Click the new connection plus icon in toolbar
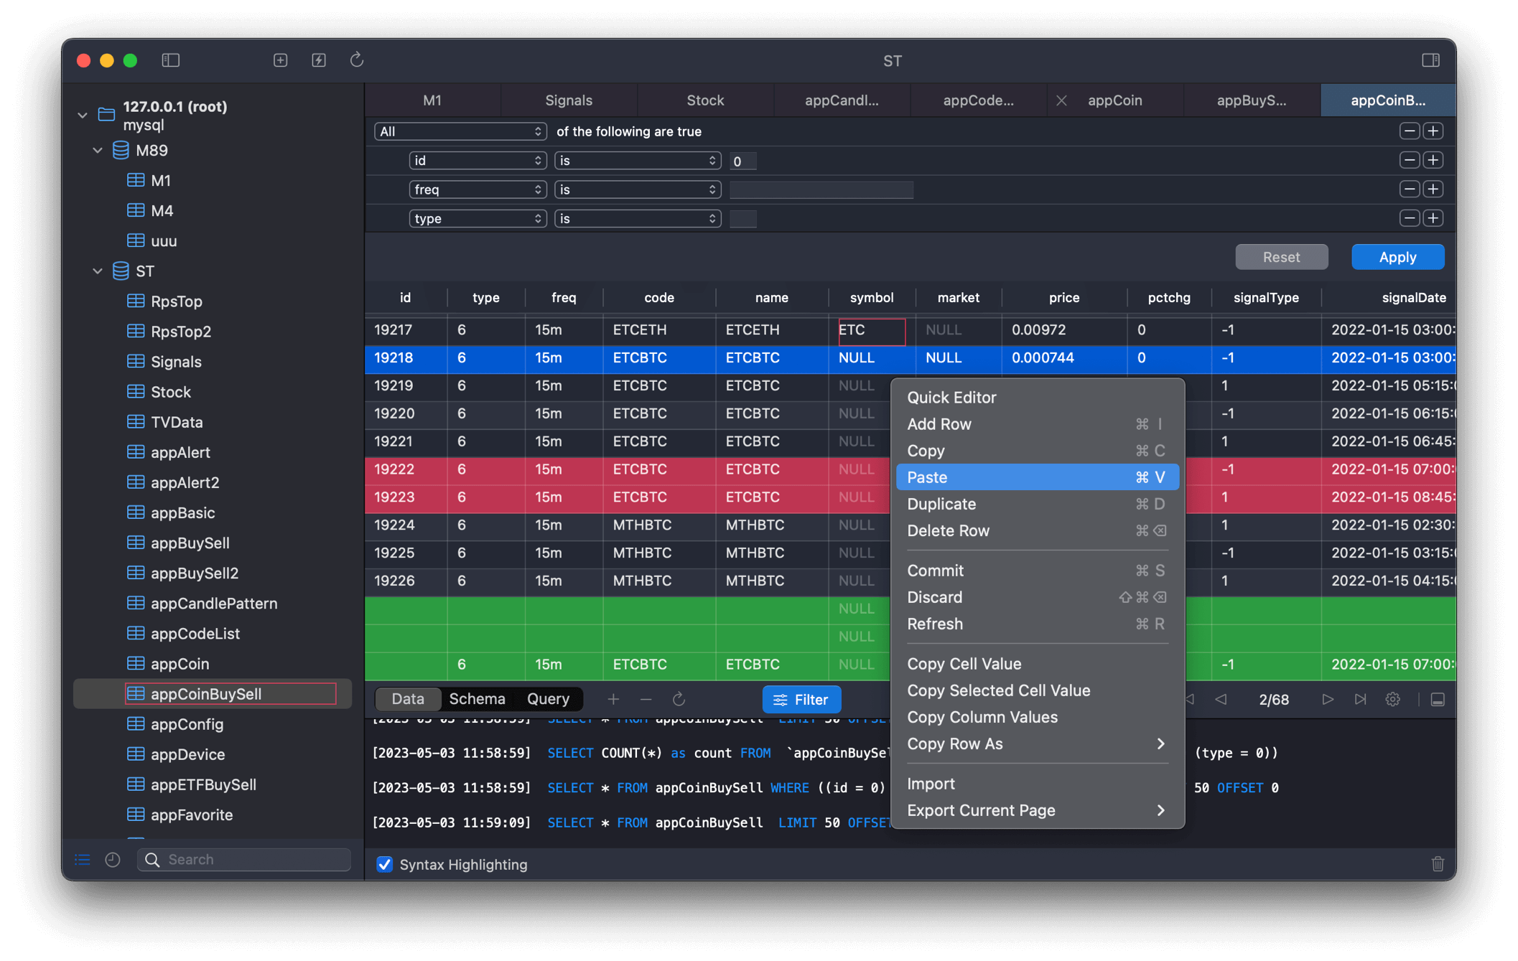 click(280, 60)
